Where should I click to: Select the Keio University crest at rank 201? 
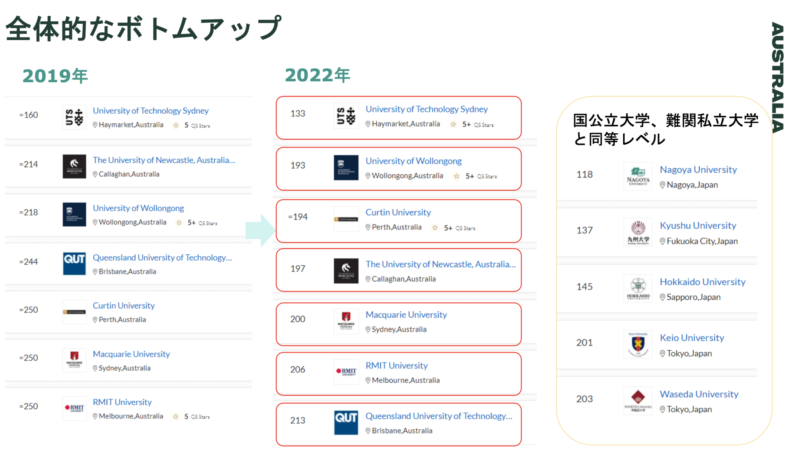(638, 344)
